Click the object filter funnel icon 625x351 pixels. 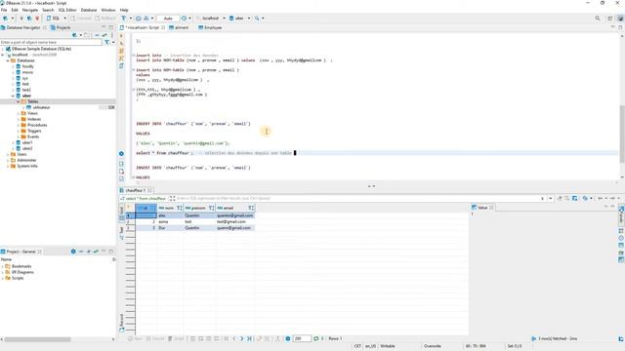(x=106, y=42)
